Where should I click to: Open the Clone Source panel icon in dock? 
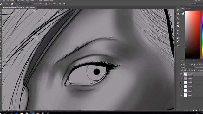(x=178, y=19)
